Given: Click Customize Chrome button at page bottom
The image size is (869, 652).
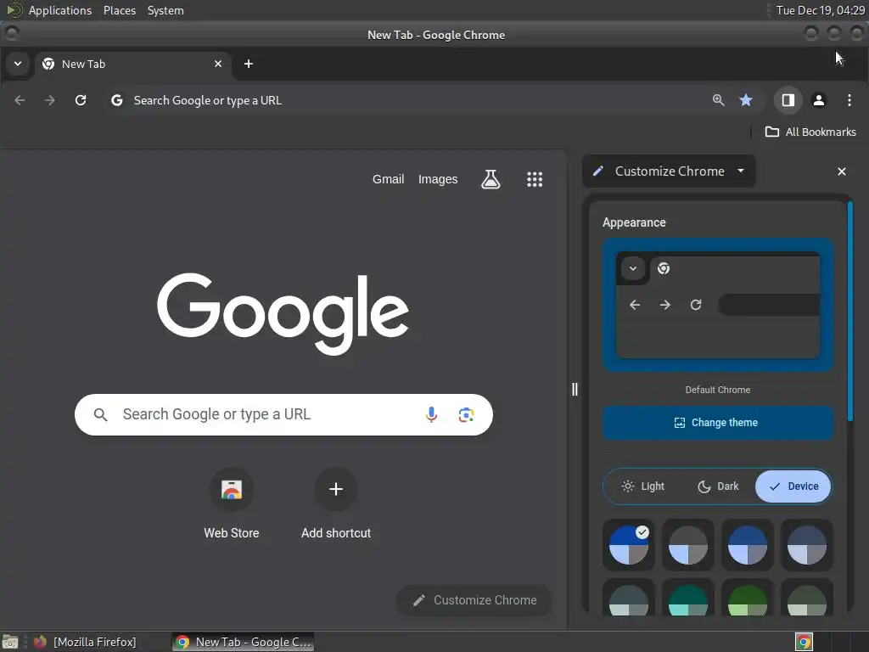Looking at the screenshot, I should click(x=474, y=600).
